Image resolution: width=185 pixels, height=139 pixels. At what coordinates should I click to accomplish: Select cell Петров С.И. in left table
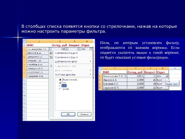coord(38,61)
